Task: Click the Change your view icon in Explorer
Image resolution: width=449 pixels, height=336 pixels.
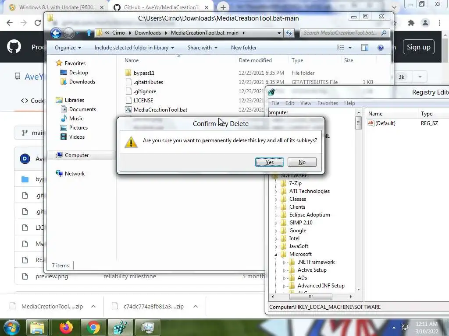Action: point(340,48)
